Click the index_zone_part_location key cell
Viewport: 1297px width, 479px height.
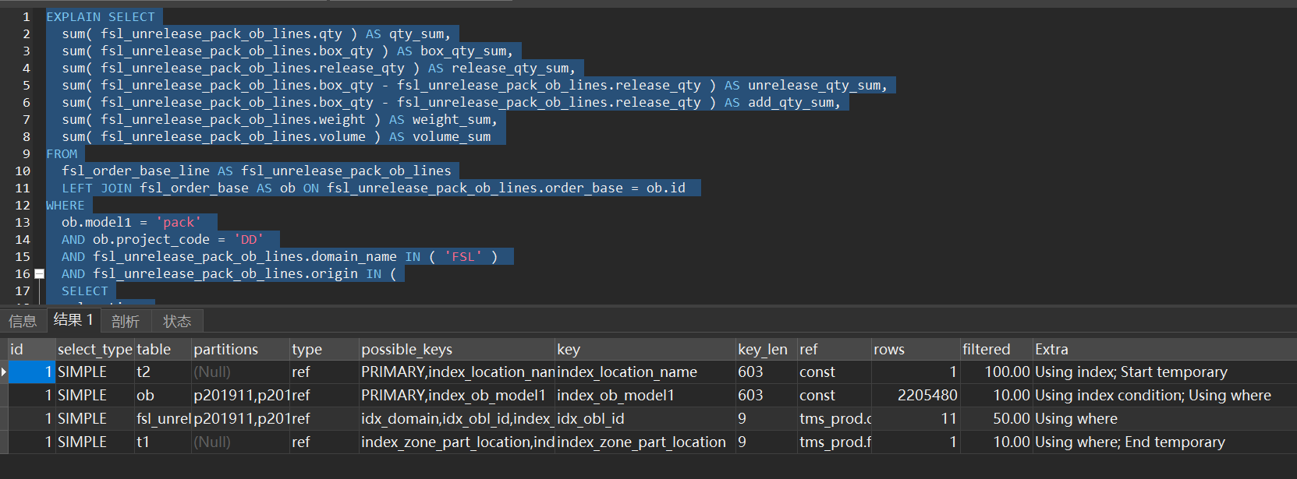coord(645,442)
